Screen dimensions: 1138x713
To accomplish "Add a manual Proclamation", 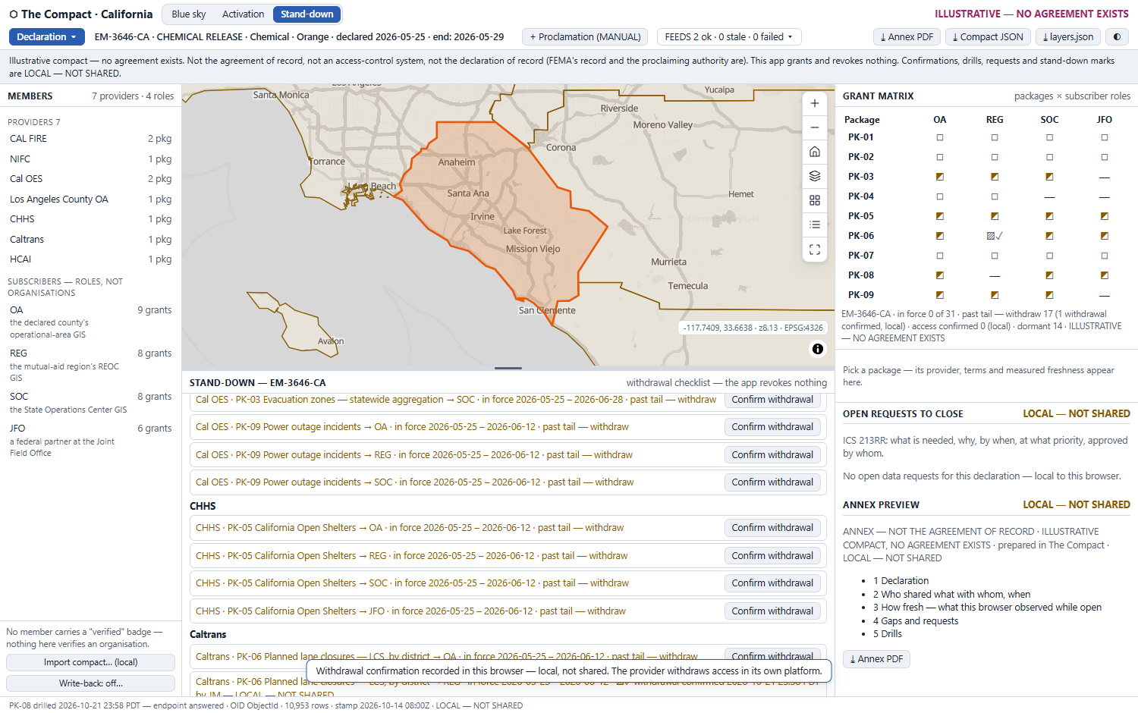I will [x=585, y=36].
